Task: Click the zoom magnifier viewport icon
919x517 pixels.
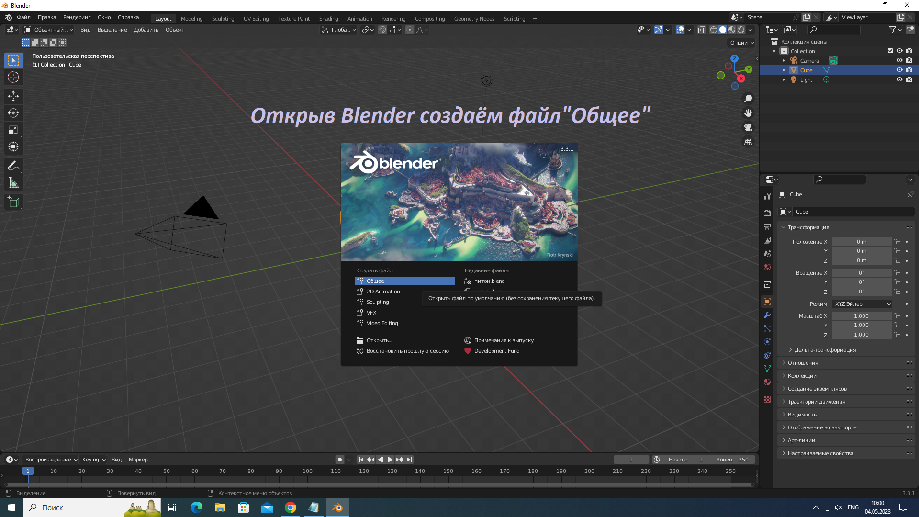Action: click(748, 99)
